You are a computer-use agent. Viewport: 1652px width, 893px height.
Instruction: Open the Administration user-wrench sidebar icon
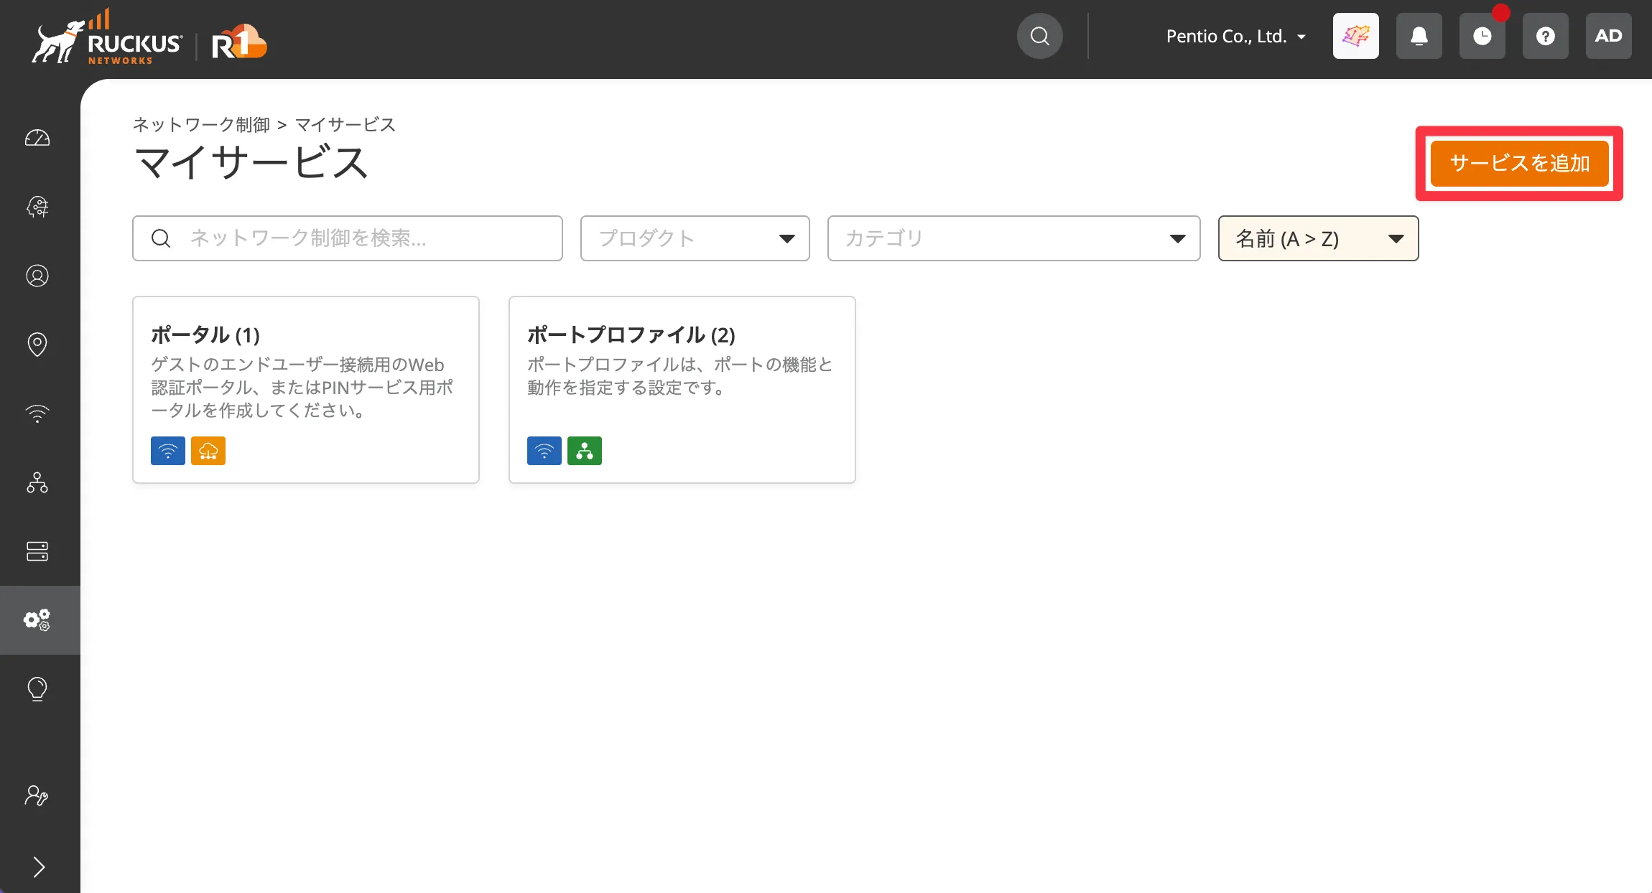(37, 795)
